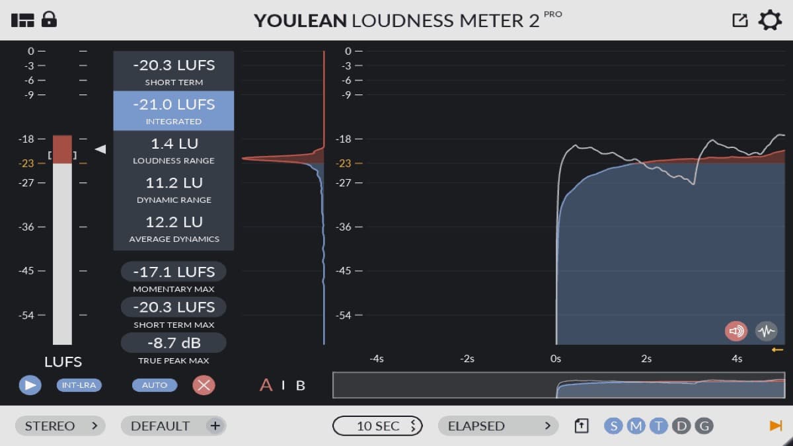793x446 pixels.
Task: Click the loudness distribution histogram
Action: pos(284,197)
